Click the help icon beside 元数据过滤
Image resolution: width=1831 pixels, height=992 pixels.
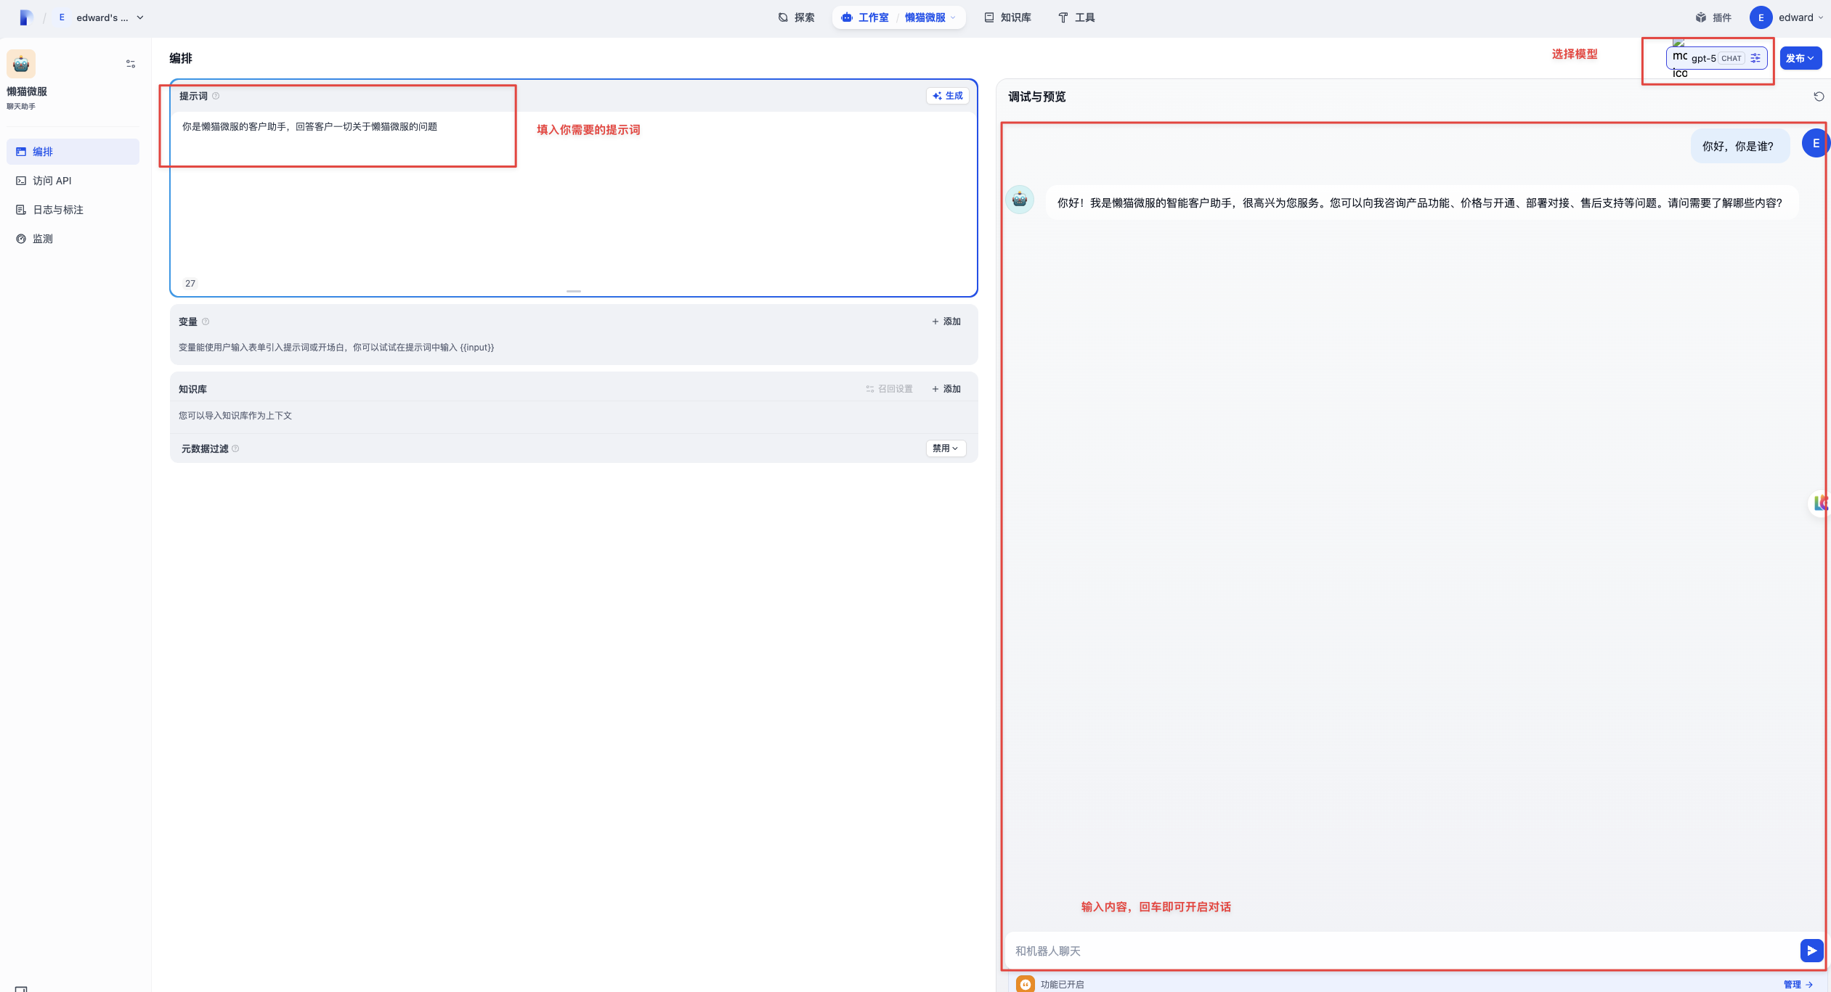(235, 448)
